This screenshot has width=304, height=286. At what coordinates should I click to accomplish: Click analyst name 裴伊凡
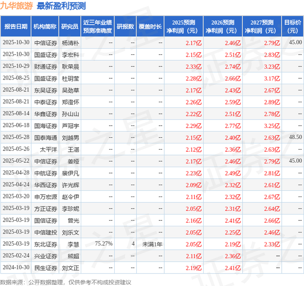click(70, 173)
